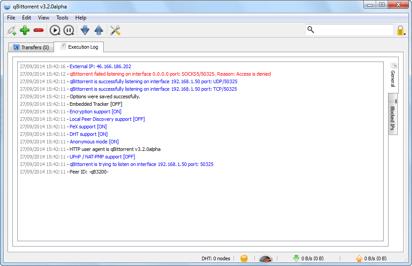Decrease priority with blue down arrow

point(85,30)
